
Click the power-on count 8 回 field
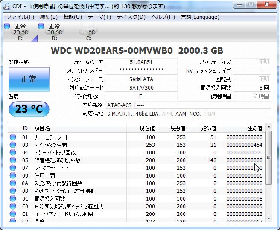(252, 88)
